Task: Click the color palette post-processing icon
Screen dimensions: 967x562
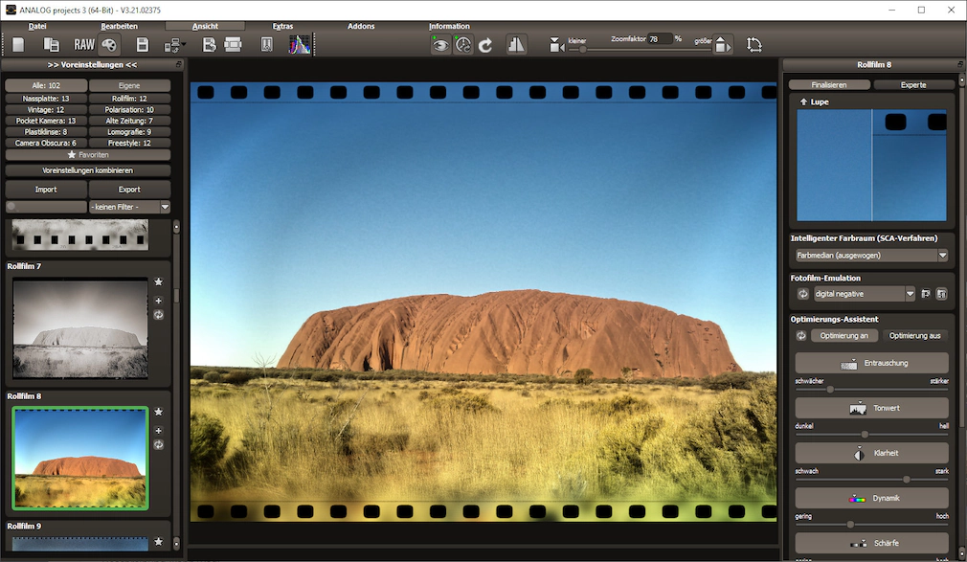Action: click(109, 45)
